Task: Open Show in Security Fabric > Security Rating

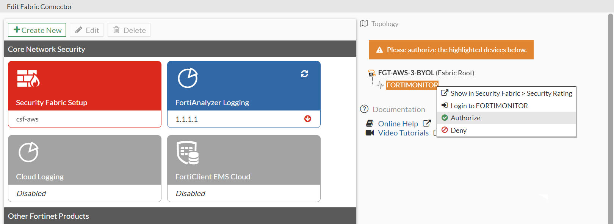Action: pos(511,93)
